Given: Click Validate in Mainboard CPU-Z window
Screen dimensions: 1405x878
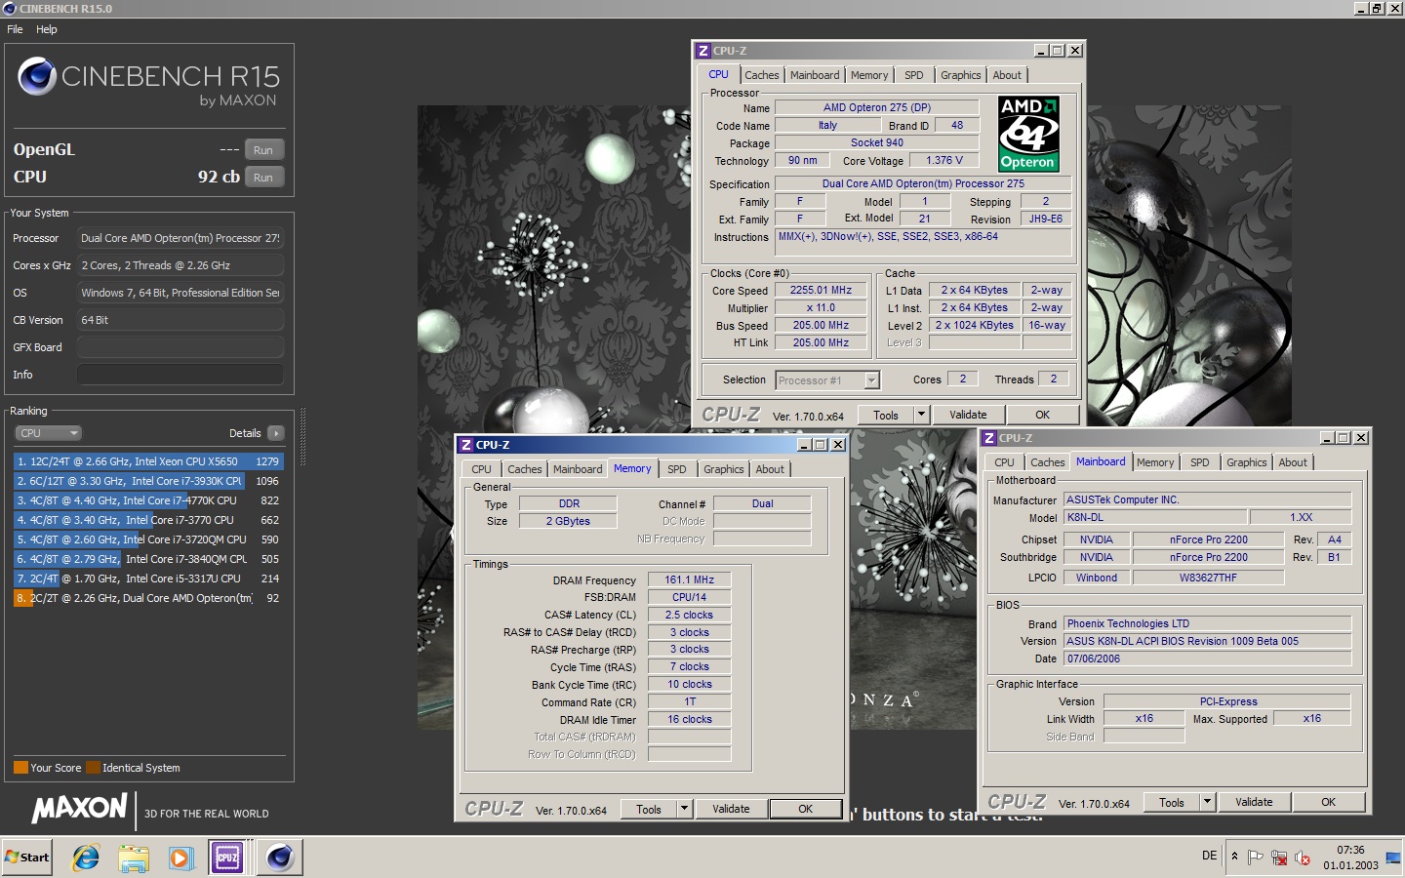Looking at the screenshot, I should (1255, 803).
